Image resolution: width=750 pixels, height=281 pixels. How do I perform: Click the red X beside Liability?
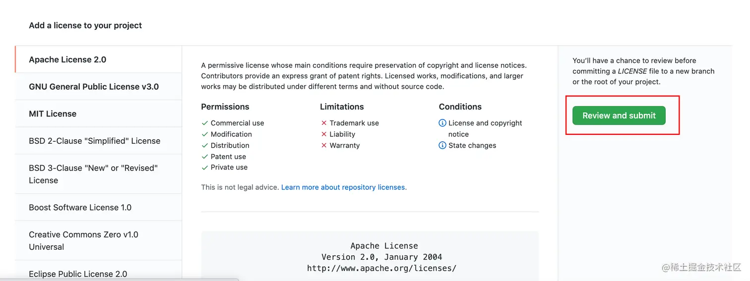pos(324,134)
